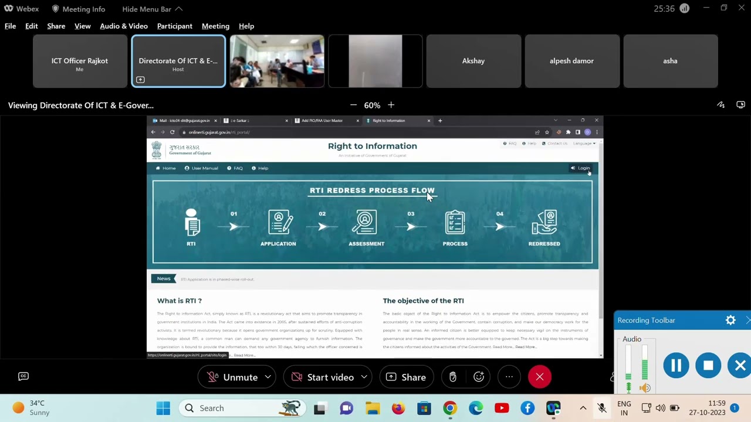The height and width of the screenshot is (422, 751).
Task: Open the Share menu in menu bar
Action: click(56, 26)
